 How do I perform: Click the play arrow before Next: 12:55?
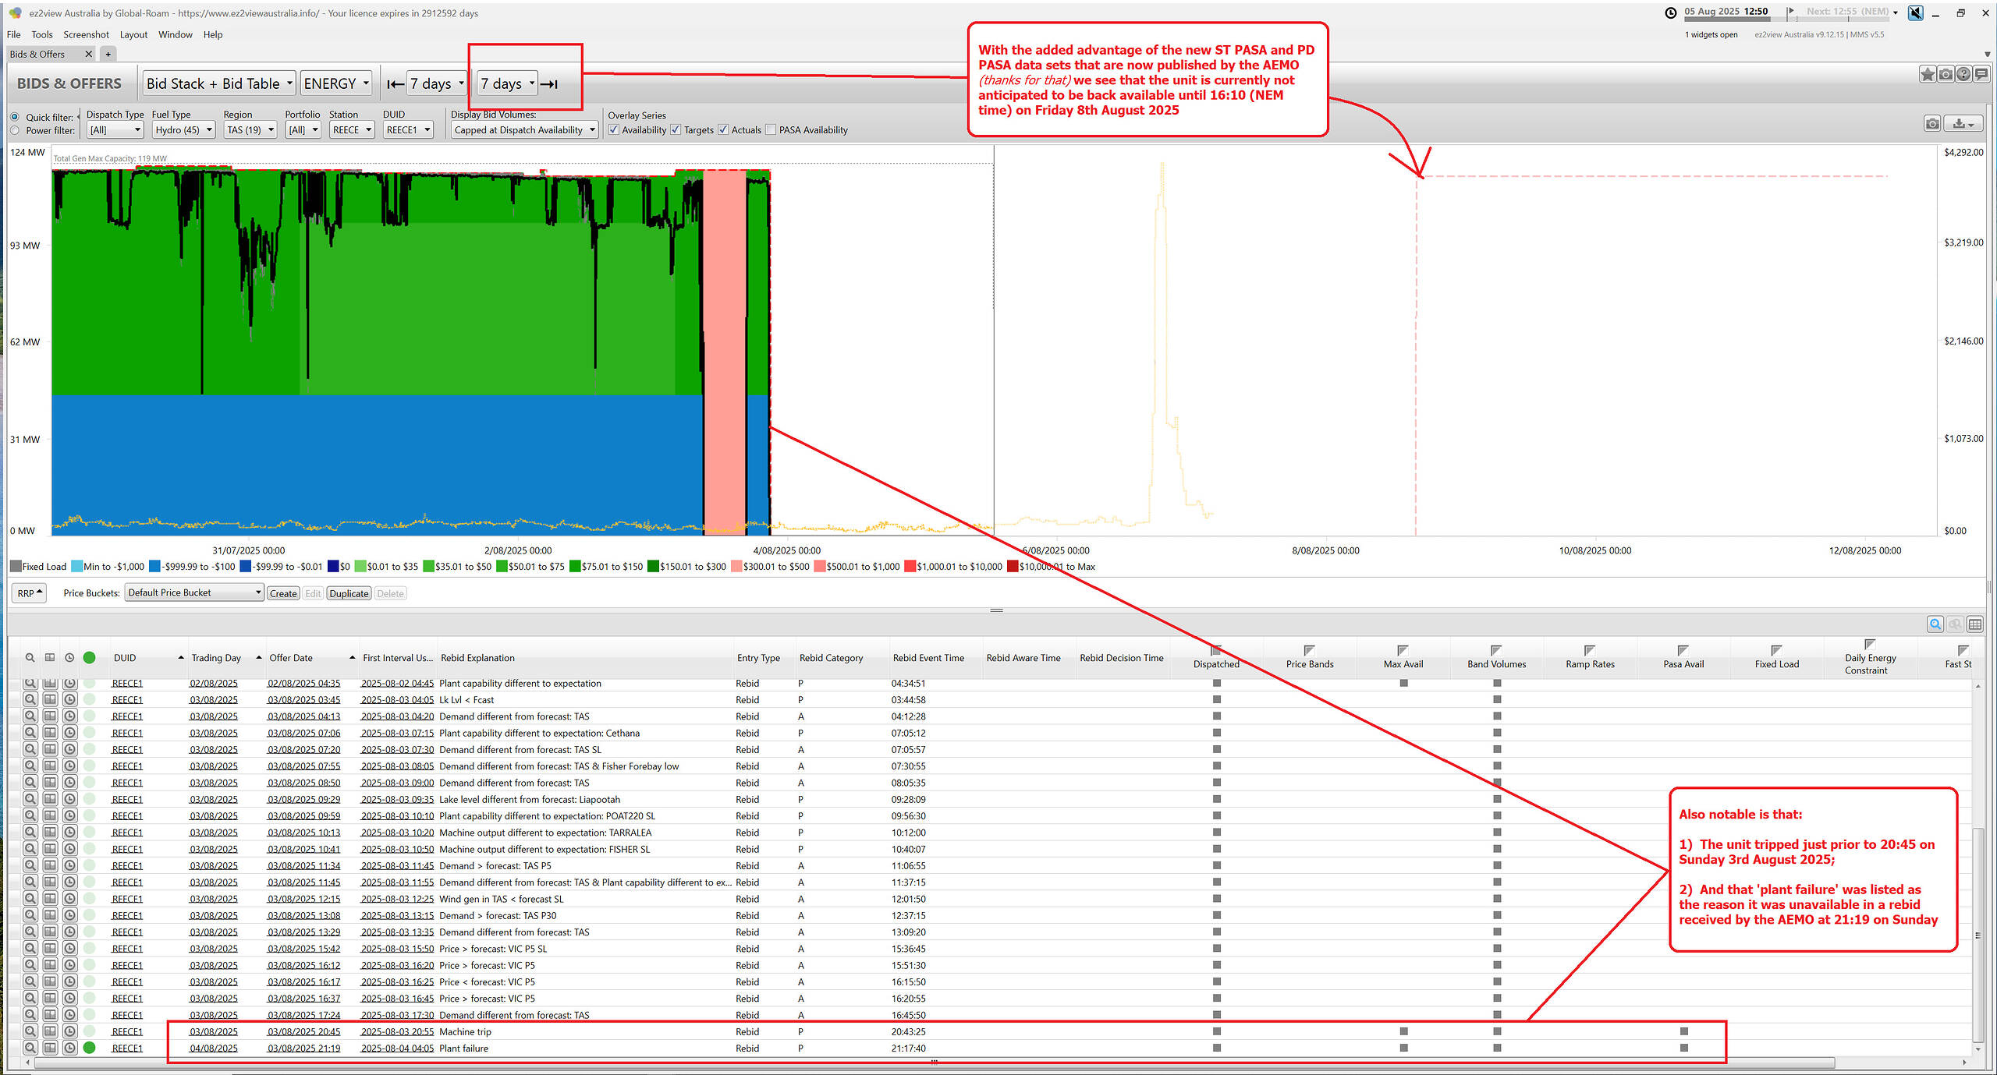pos(1791,11)
